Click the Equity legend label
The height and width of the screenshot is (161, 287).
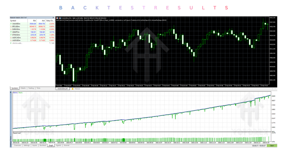[21, 93]
